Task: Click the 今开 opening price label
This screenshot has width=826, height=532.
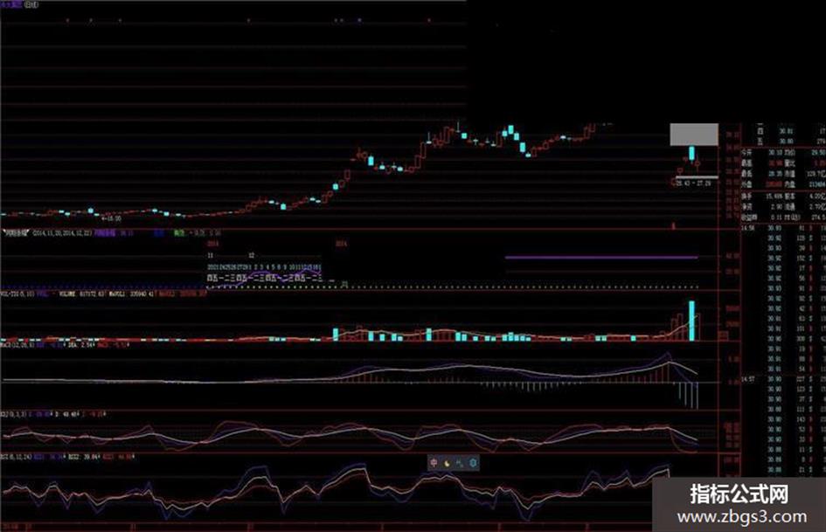Action: click(747, 152)
